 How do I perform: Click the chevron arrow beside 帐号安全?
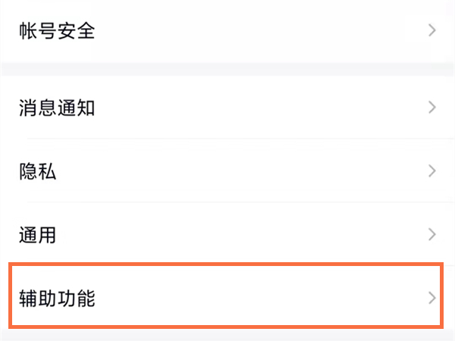click(x=432, y=31)
